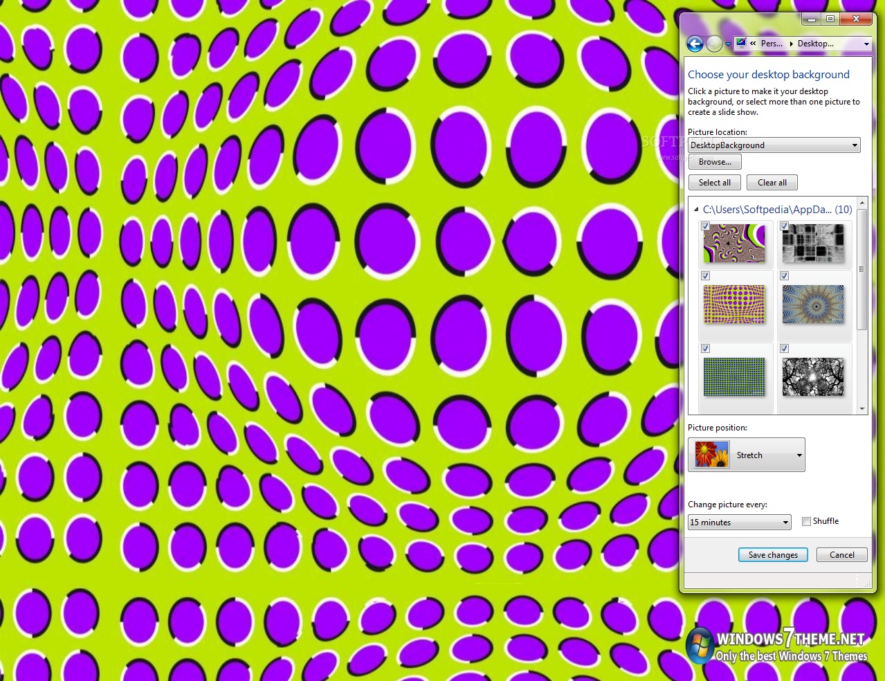Click the wallpaper list scroll up arrow
885x681 pixels.
pos(862,203)
